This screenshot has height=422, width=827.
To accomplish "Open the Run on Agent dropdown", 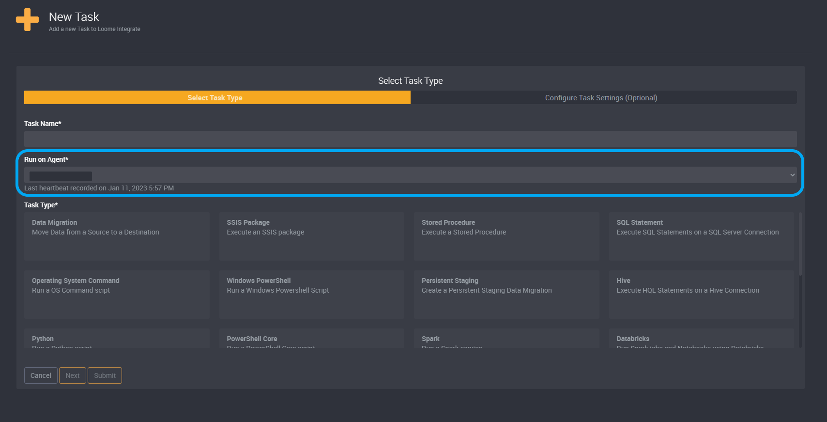I will pos(411,175).
